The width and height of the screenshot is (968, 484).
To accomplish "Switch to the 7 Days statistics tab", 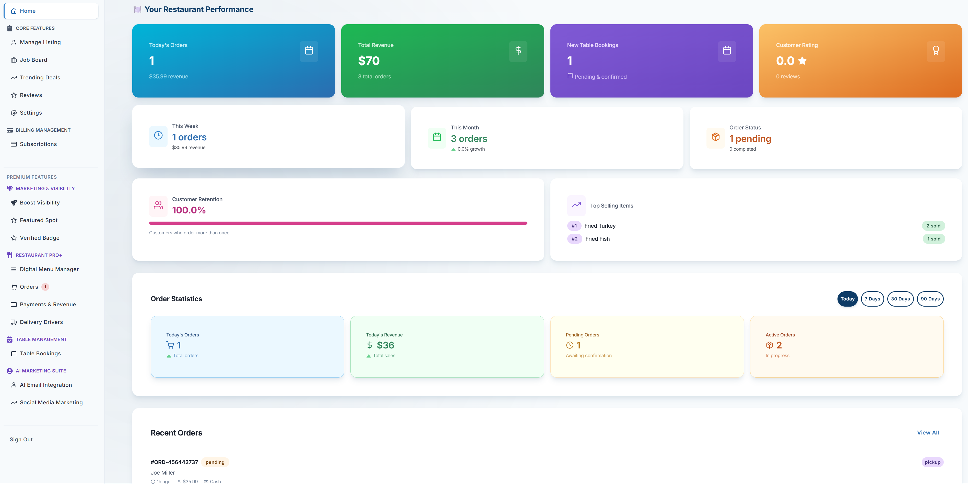I will pyautogui.click(x=872, y=299).
